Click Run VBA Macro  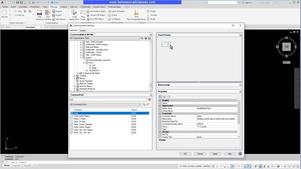pos(95,19)
